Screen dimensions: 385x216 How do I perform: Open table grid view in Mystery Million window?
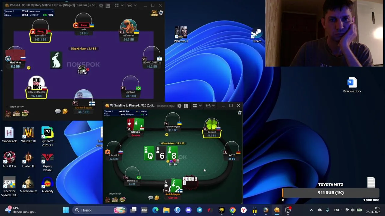[x=117, y=5]
